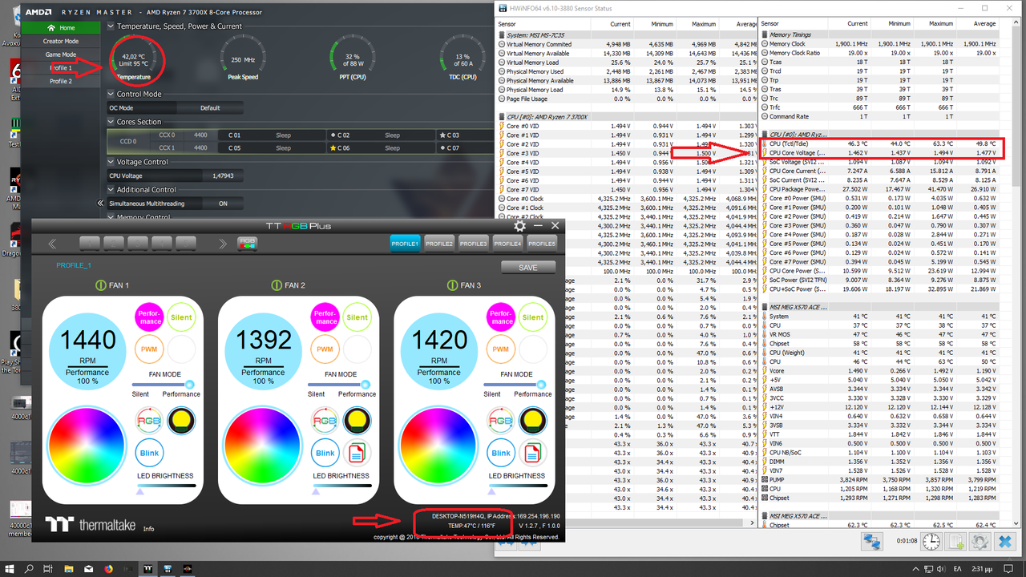Screen dimensions: 1026x577
Task: Click Fan 3 LED brightness slider
Action: pos(518,486)
